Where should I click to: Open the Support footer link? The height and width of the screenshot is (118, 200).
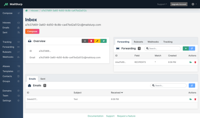click(110, 116)
